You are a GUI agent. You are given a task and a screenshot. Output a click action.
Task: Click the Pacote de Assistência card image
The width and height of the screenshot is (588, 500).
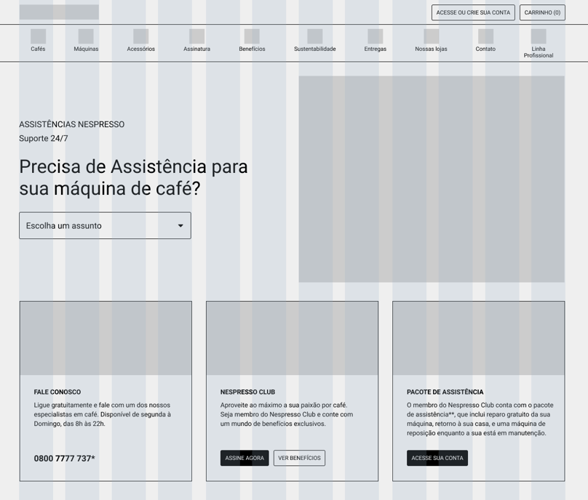click(x=479, y=338)
